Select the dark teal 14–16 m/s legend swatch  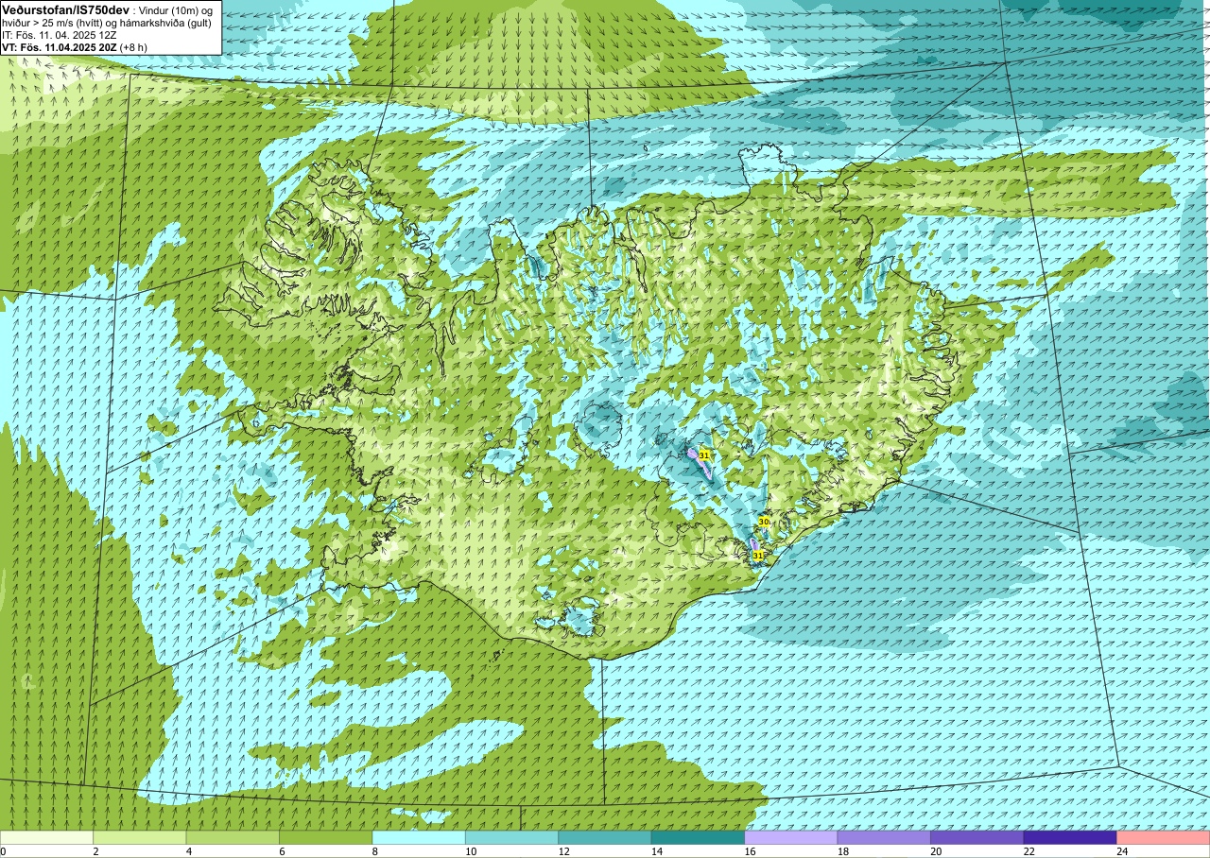698,838
